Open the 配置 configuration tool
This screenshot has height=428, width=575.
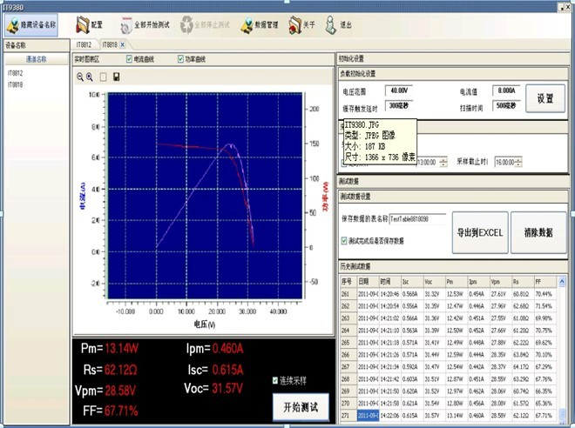click(90, 26)
